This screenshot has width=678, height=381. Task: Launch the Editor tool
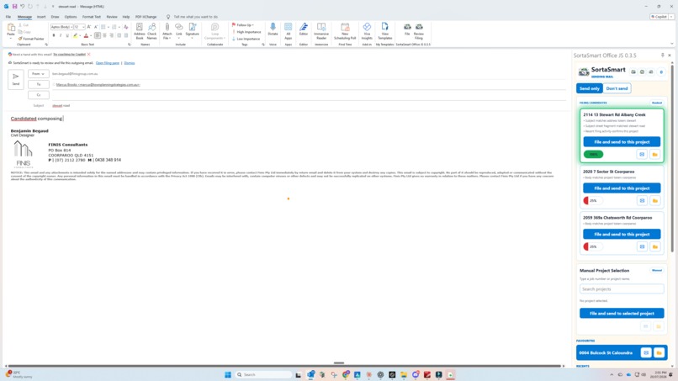click(304, 29)
